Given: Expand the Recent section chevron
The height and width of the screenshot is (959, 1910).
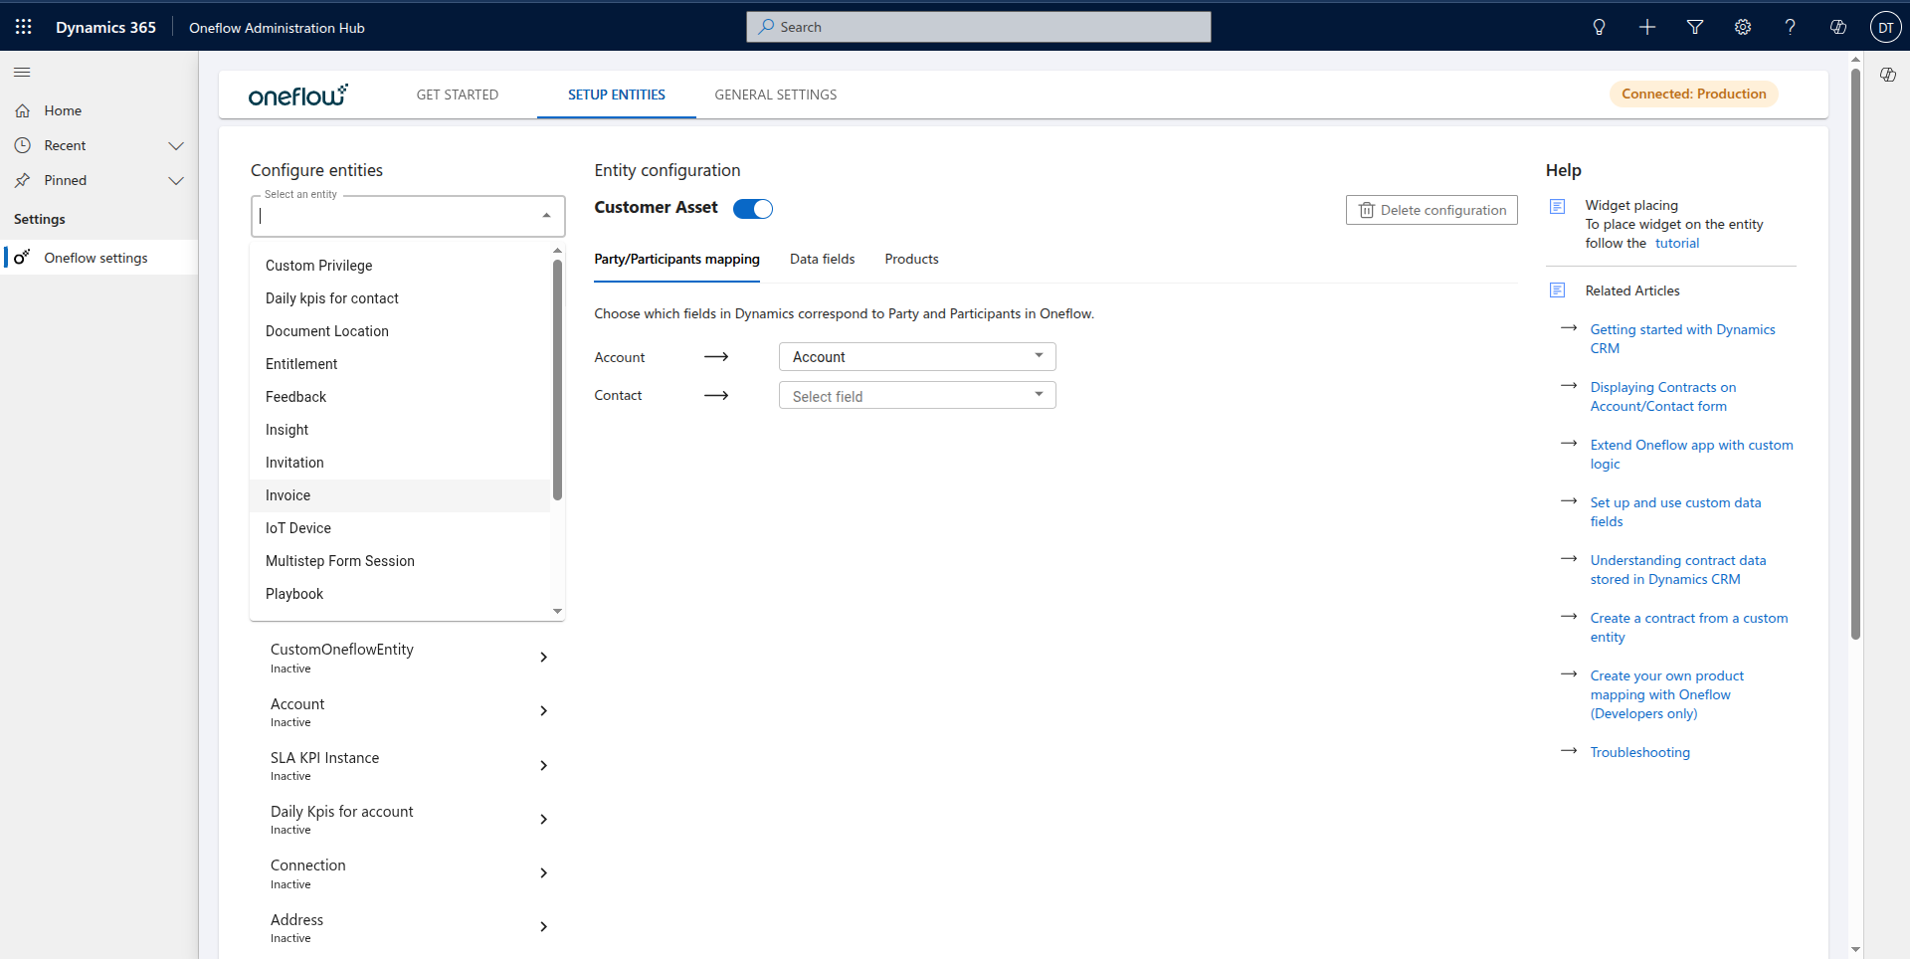Looking at the screenshot, I should (176, 145).
